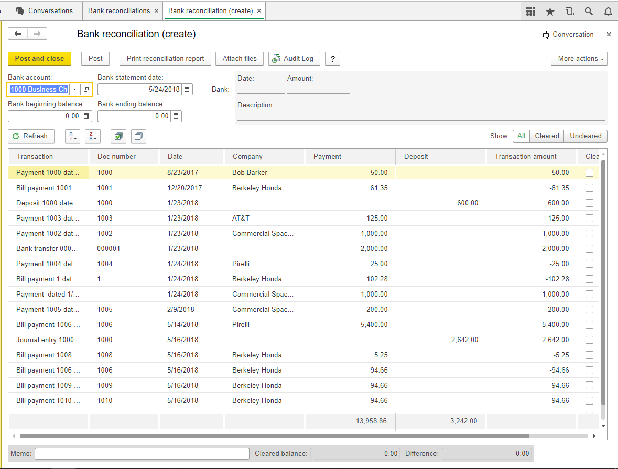The image size is (618, 469).
Task: Open the search magnifier icon
Action: pos(589,11)
